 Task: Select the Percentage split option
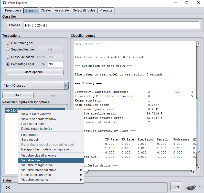20,64
